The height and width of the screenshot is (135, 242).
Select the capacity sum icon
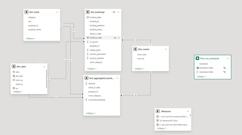click(86, 83)
